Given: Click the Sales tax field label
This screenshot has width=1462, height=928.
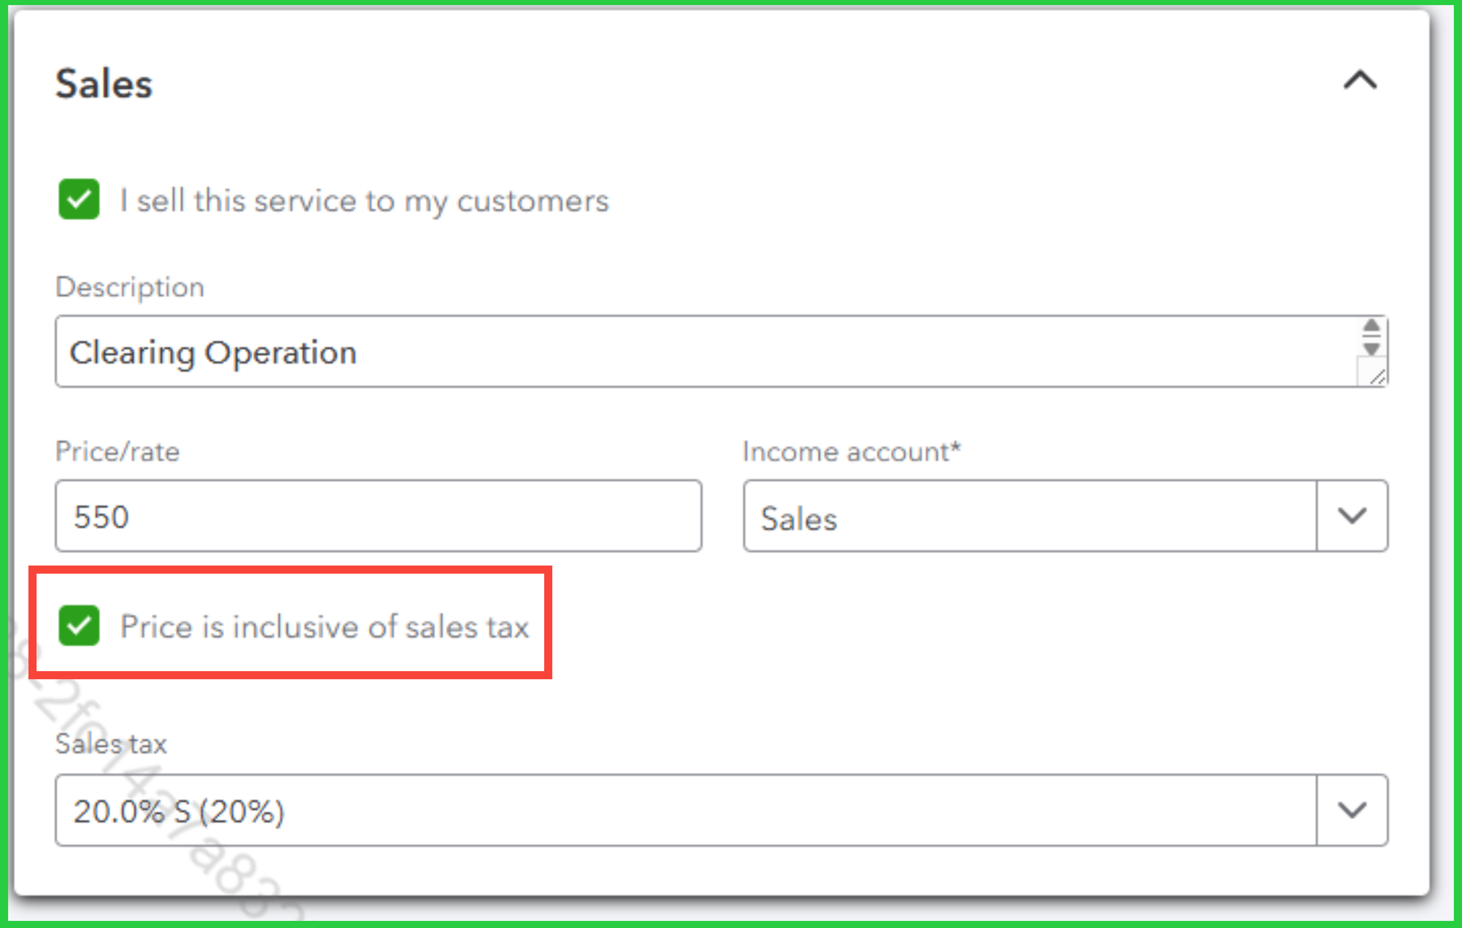Looking at the screenshot, I should [x=111, y=744].
